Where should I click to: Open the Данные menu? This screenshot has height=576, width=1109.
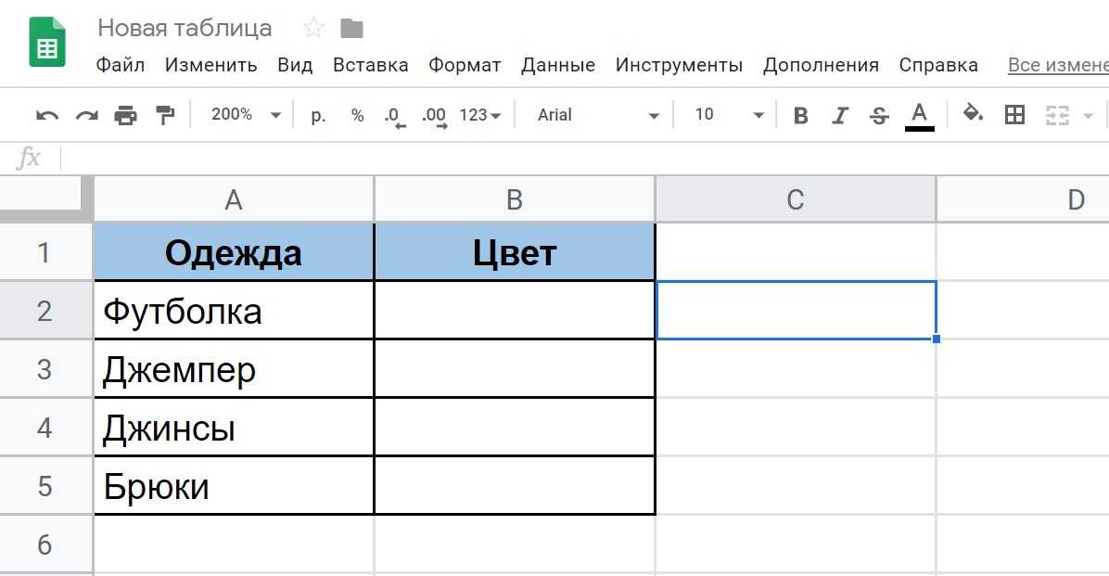point(558,65)
